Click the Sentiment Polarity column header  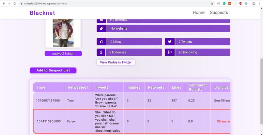198,87
